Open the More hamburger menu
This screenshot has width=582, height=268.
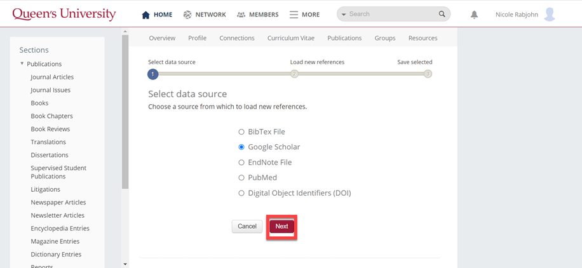[x=294, y=15]
